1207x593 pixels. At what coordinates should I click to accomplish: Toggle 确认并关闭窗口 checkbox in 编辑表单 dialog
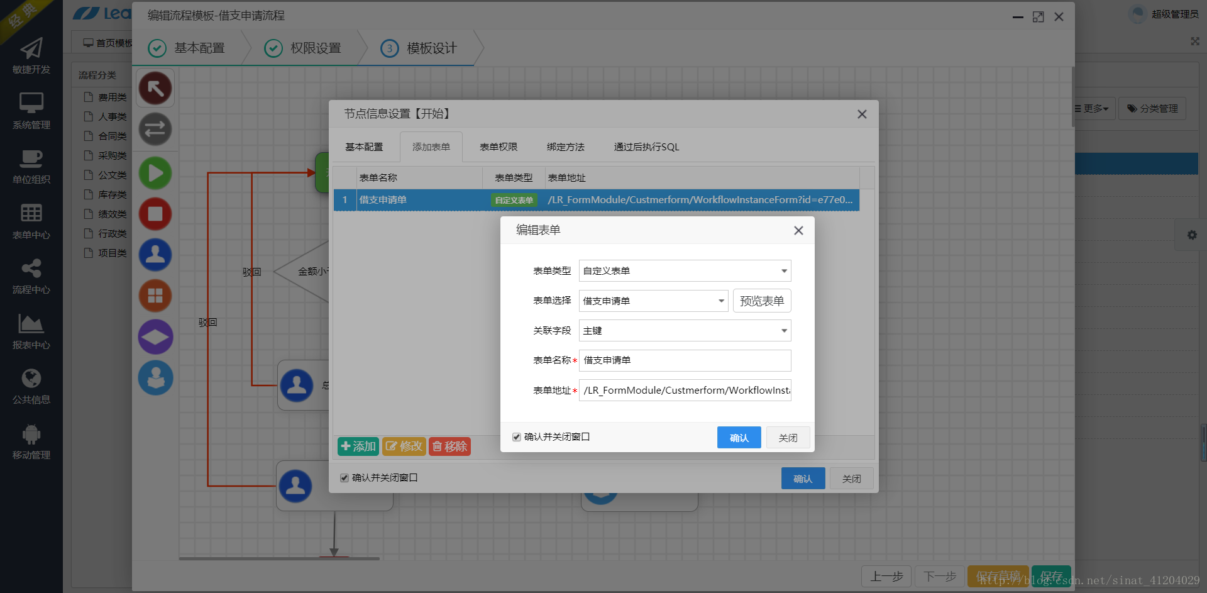coord(517,437)
